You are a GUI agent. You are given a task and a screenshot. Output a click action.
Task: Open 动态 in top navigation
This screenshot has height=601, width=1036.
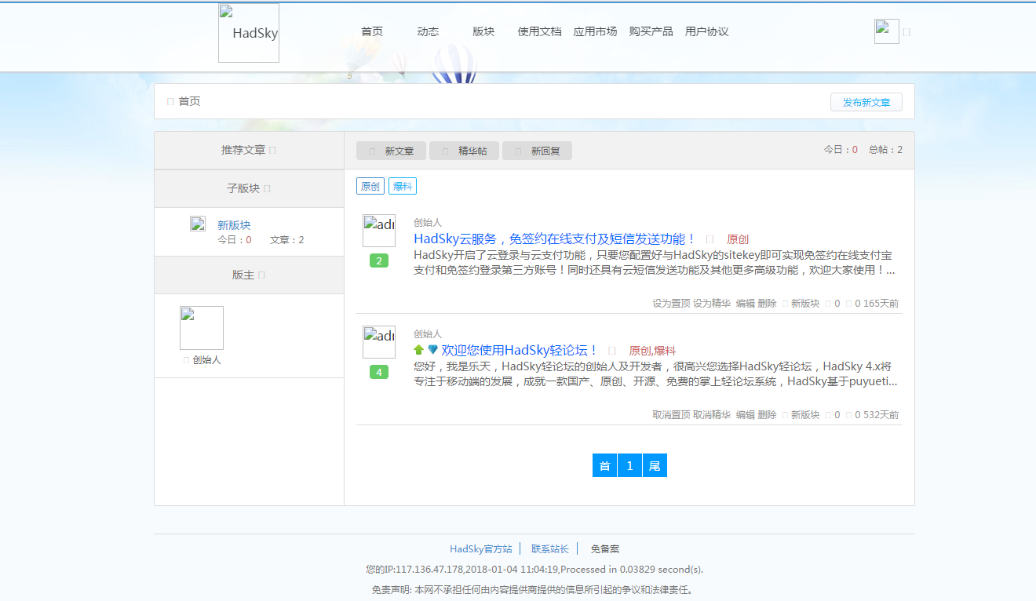[428, 31]
